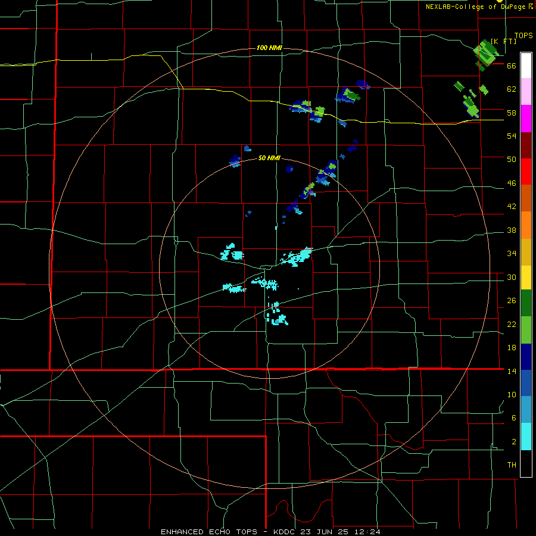The height and width of the screenshot is (536, 536).
Task: Click the KDDC radar site identifier
Action: (285, 532)
